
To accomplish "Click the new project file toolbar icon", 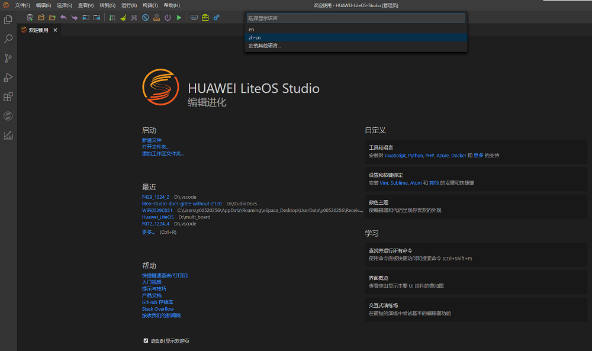I will tap(30, 17).
